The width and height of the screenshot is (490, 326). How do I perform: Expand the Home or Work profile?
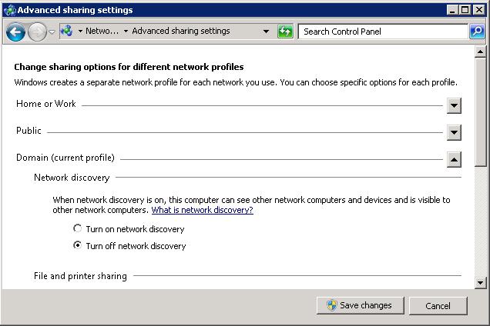click(x=454, y=105)
